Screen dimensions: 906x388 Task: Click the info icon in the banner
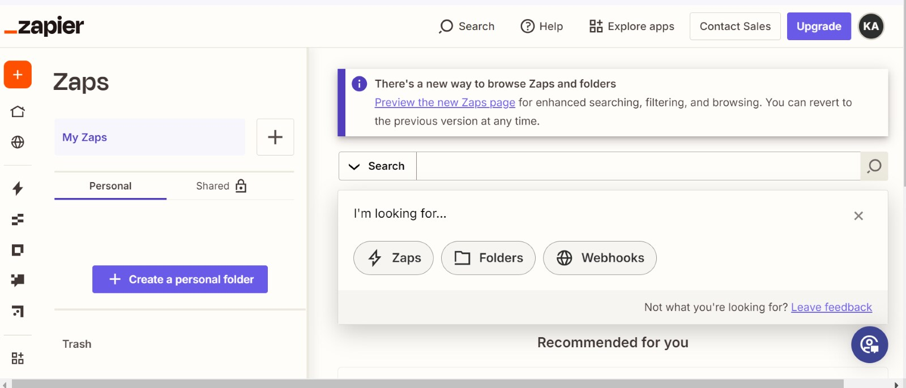pos(359,84)
